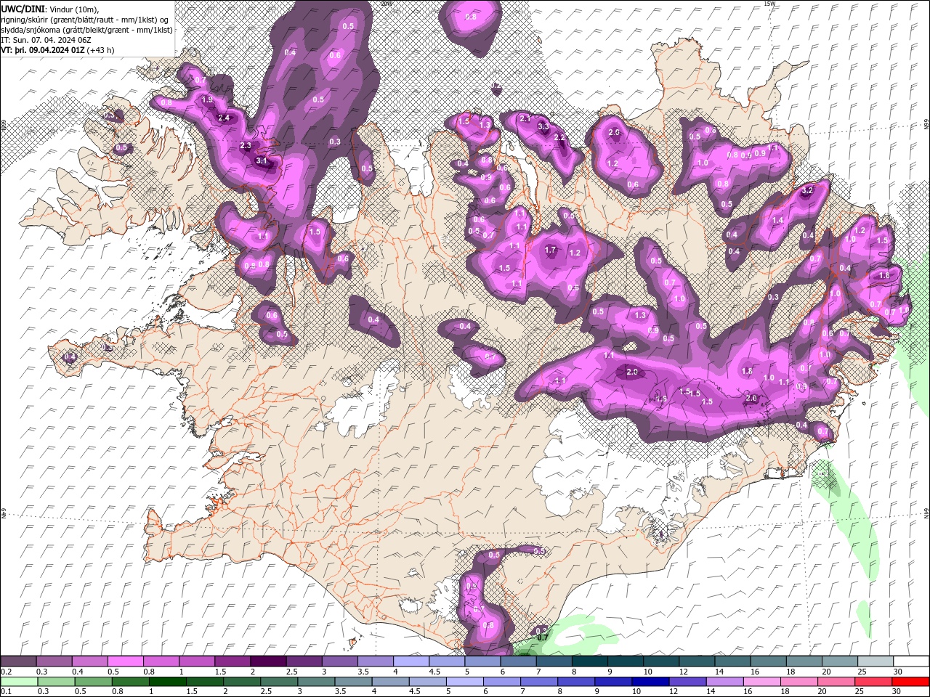930x697 pixels.
Task: Click the 2.4 snowfall value on the map
Action: (224, 118)
